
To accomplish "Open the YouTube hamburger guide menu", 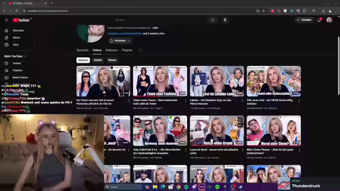I will point(6,20).
